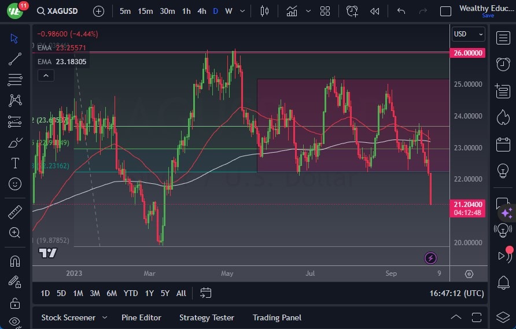The image size is (516, 329).
Task: Toggle lock all drawing tools
Action: [x=15, y=302]
